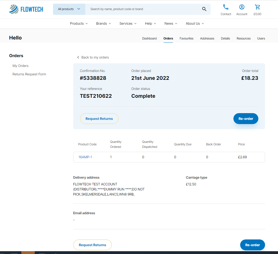
Task: Expand the Products menu
Action: tap(79, 24)
